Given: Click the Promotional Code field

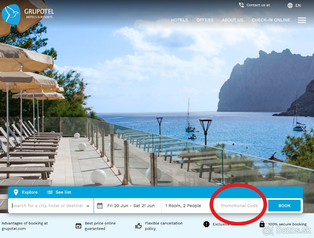Looking at the screenshot, I should 239,206.
